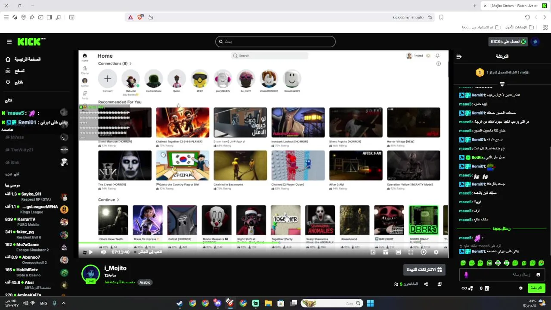Click the chat message input field
The image size is (551, 310).
tap(502, 275)
